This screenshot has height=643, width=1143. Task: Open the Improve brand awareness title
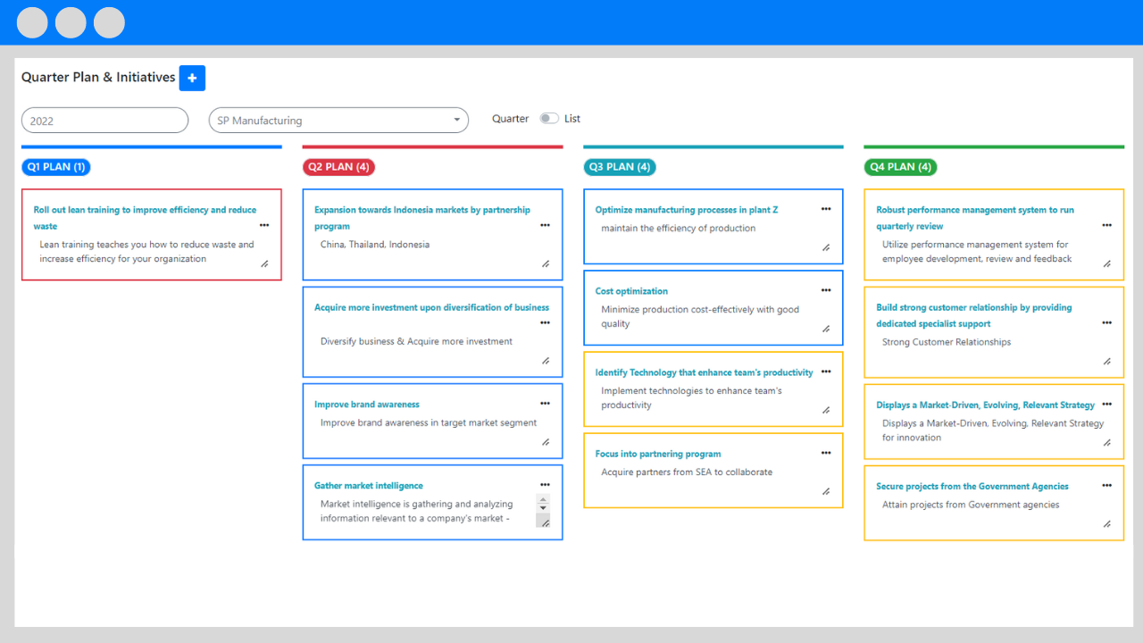click(367, 405)
